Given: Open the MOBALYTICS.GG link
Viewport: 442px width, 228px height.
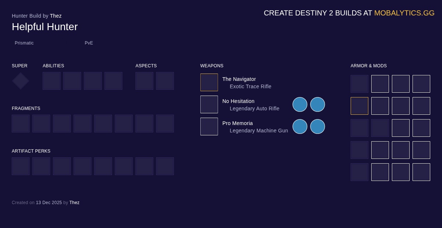Looking at the screenshot, I should [404, 13].
